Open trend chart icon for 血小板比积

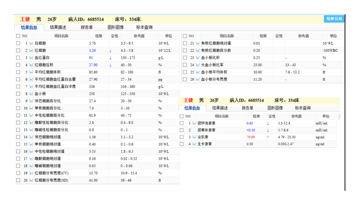point(198,58)
